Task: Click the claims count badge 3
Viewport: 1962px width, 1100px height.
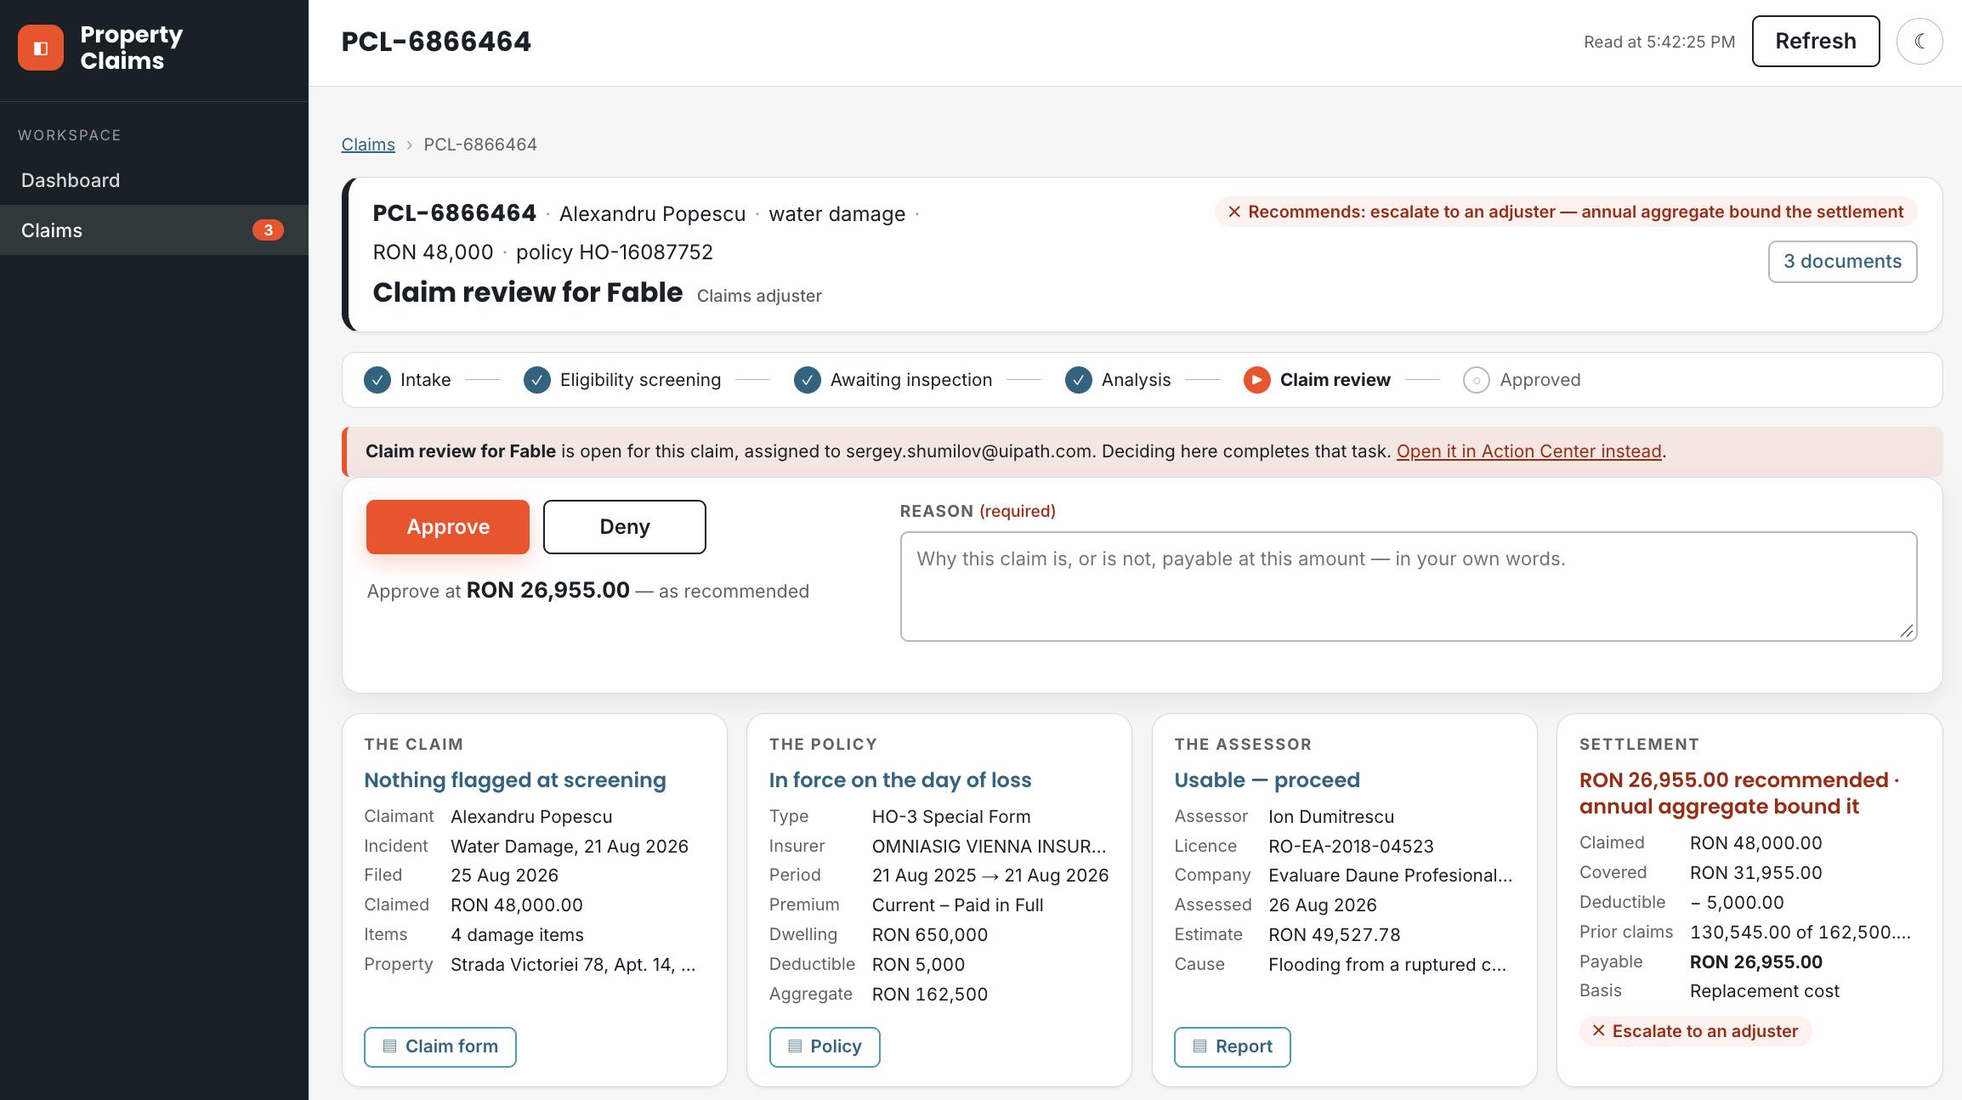Action: tap(268, 230)
